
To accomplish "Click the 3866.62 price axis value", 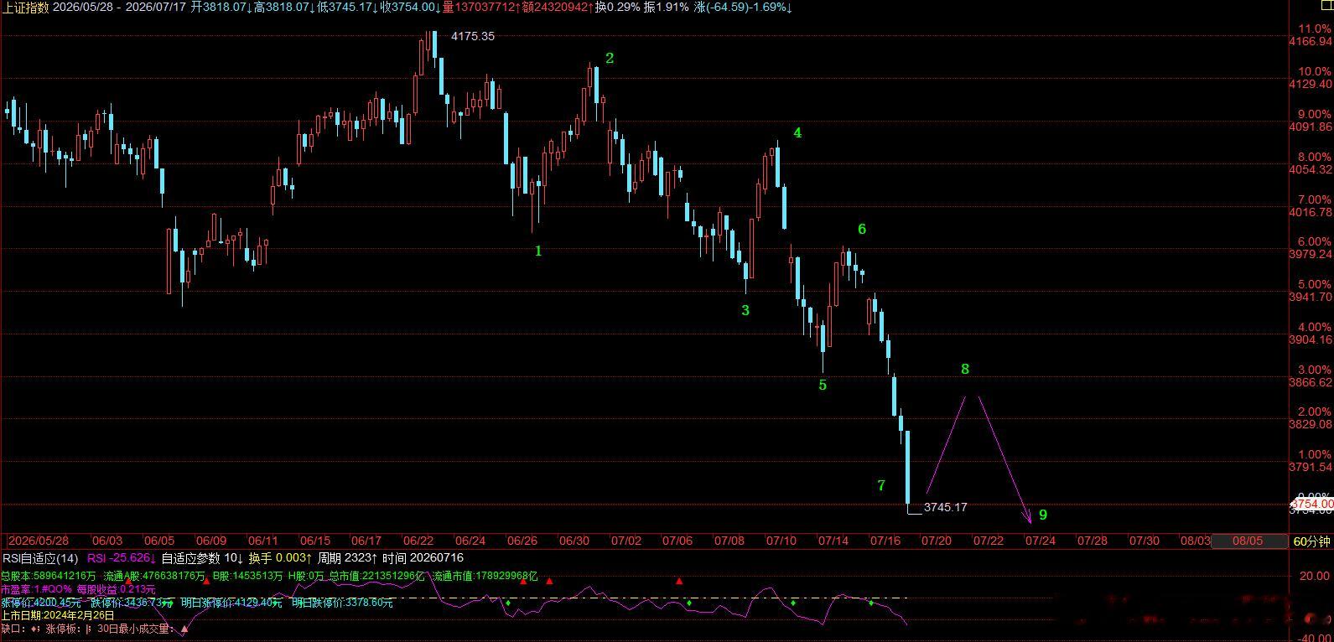I will 1311,382.
